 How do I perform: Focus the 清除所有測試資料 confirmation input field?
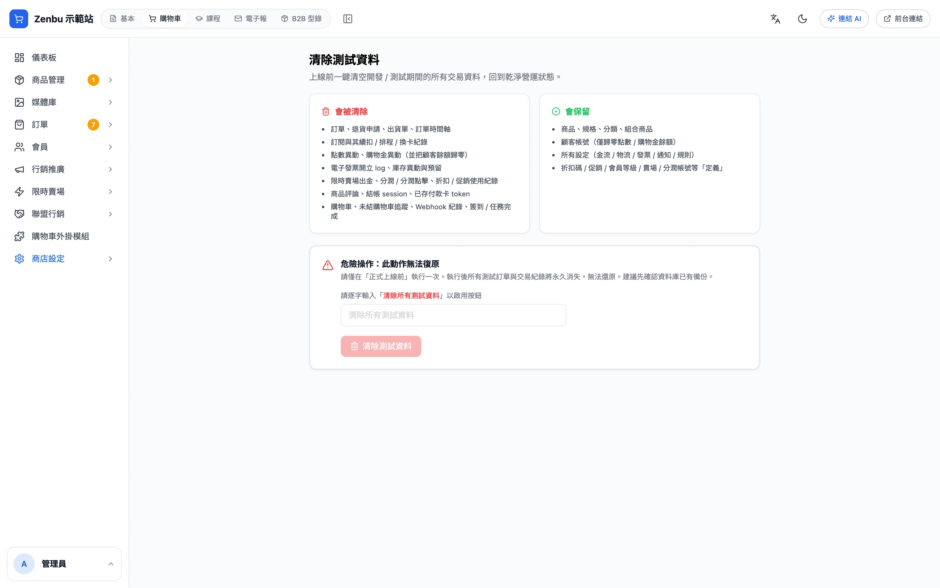(453, 315)
